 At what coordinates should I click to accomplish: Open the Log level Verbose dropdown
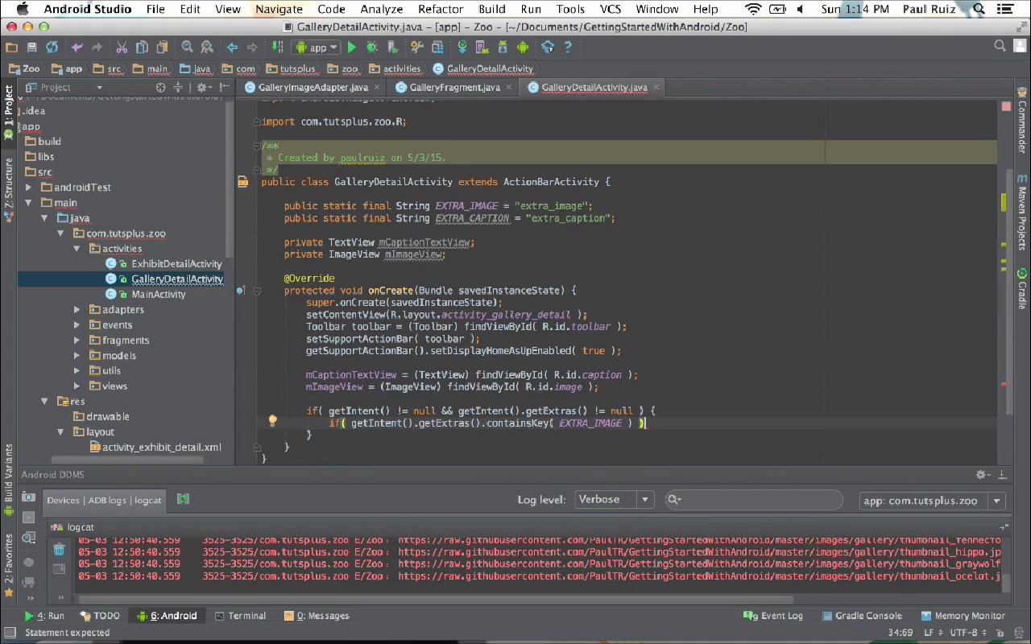[x=614, y=500]
